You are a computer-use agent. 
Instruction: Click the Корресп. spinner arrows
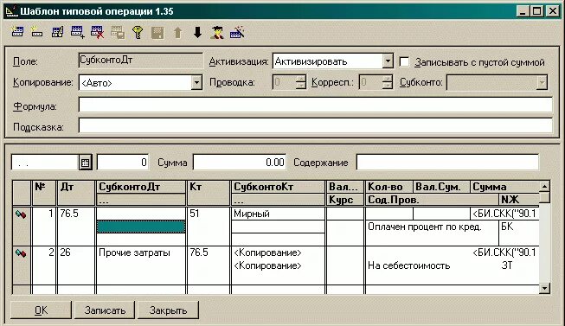(x=387, y=82)
